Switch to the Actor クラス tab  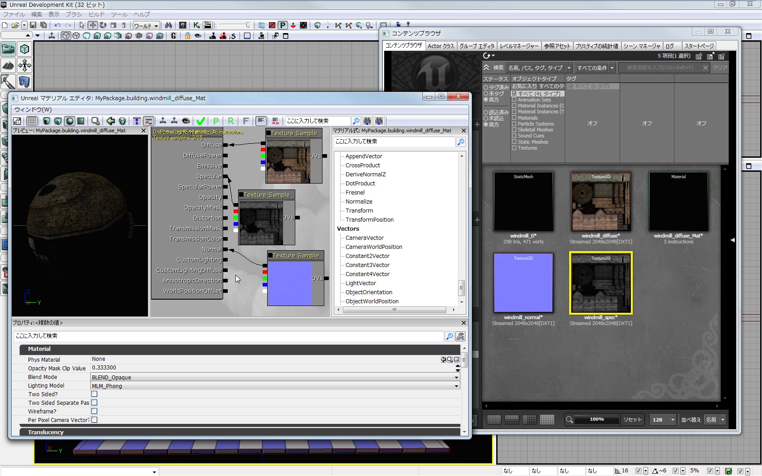[440, 46]
